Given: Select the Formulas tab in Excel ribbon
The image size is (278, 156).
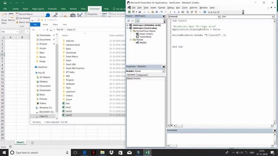Looking at the screenshot, I should tap(52, 9).
